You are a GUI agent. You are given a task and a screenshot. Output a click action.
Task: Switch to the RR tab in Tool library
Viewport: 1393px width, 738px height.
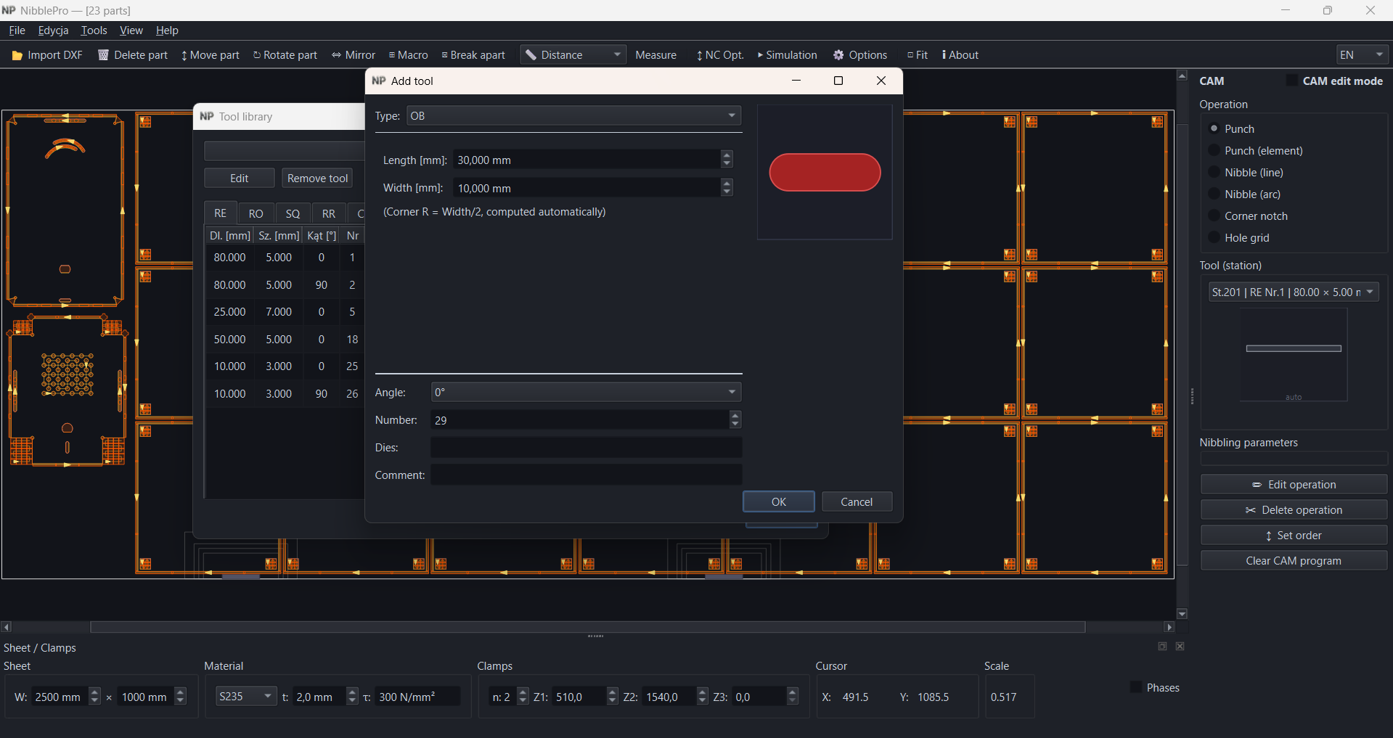(x=329, y=213)
